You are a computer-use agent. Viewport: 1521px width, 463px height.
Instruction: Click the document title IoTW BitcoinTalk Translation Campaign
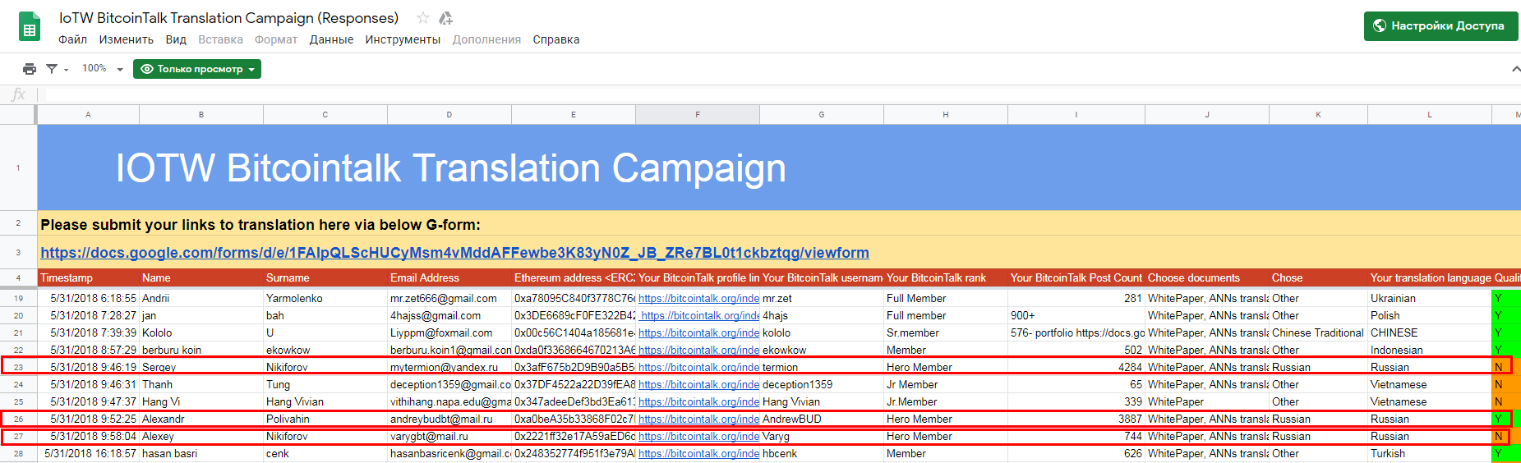click(x=228, y=18)
